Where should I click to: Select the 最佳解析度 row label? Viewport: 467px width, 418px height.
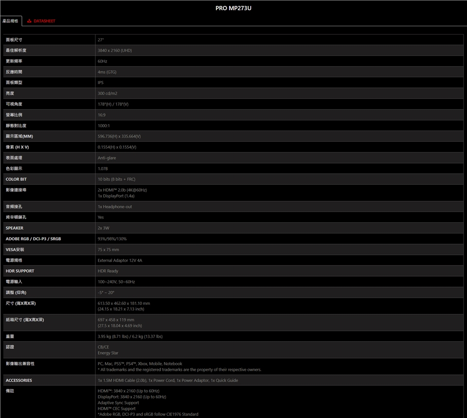click(16, 50)
